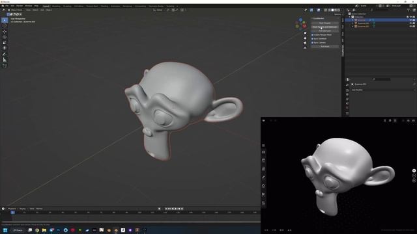Viewport: 417px width, 234px height.
Task: Click the current frame marker in timeline
Action: pos(12,213)
